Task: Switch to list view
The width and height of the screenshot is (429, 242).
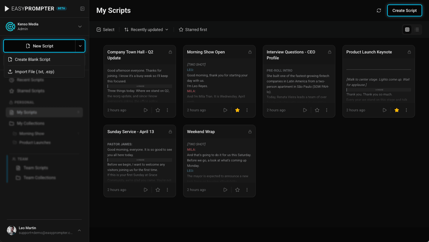Action: click(x=417, y=29)
